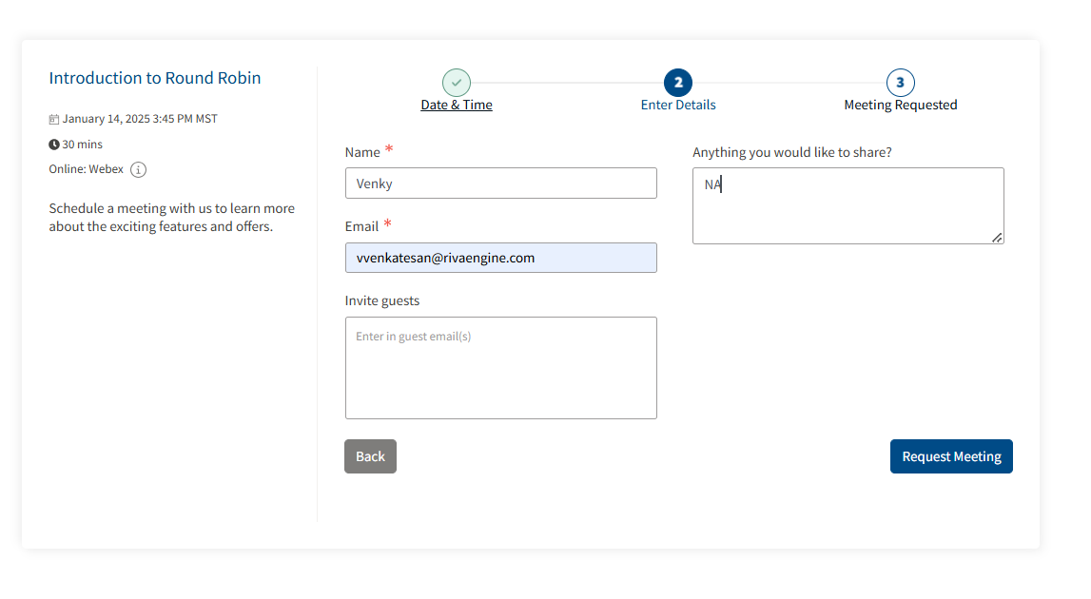1091x599 pixels.
Task: Click the clock icon beside 30 mins
Action: pos(54,145)
